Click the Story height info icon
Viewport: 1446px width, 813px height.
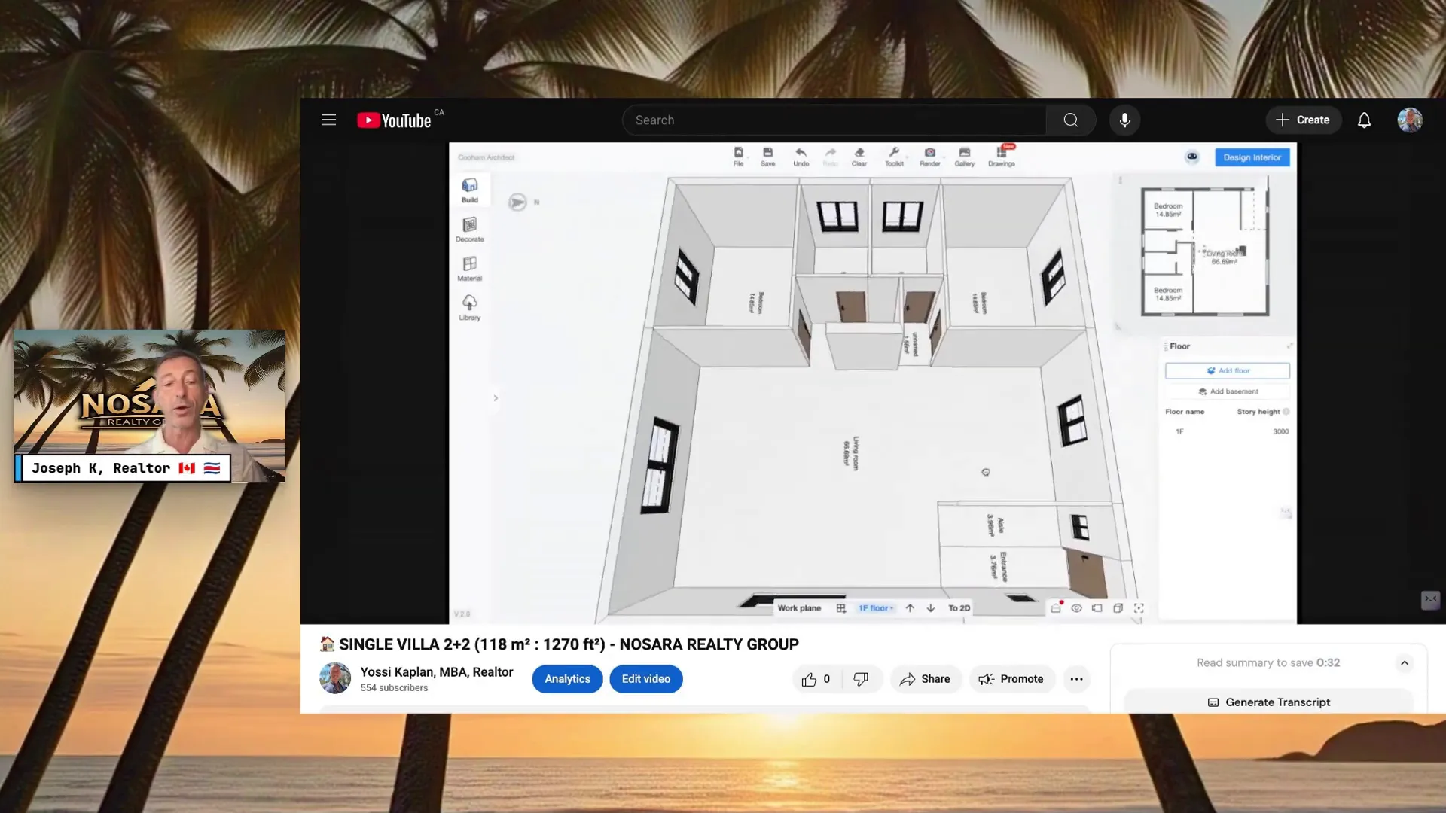click(1286, 412)
